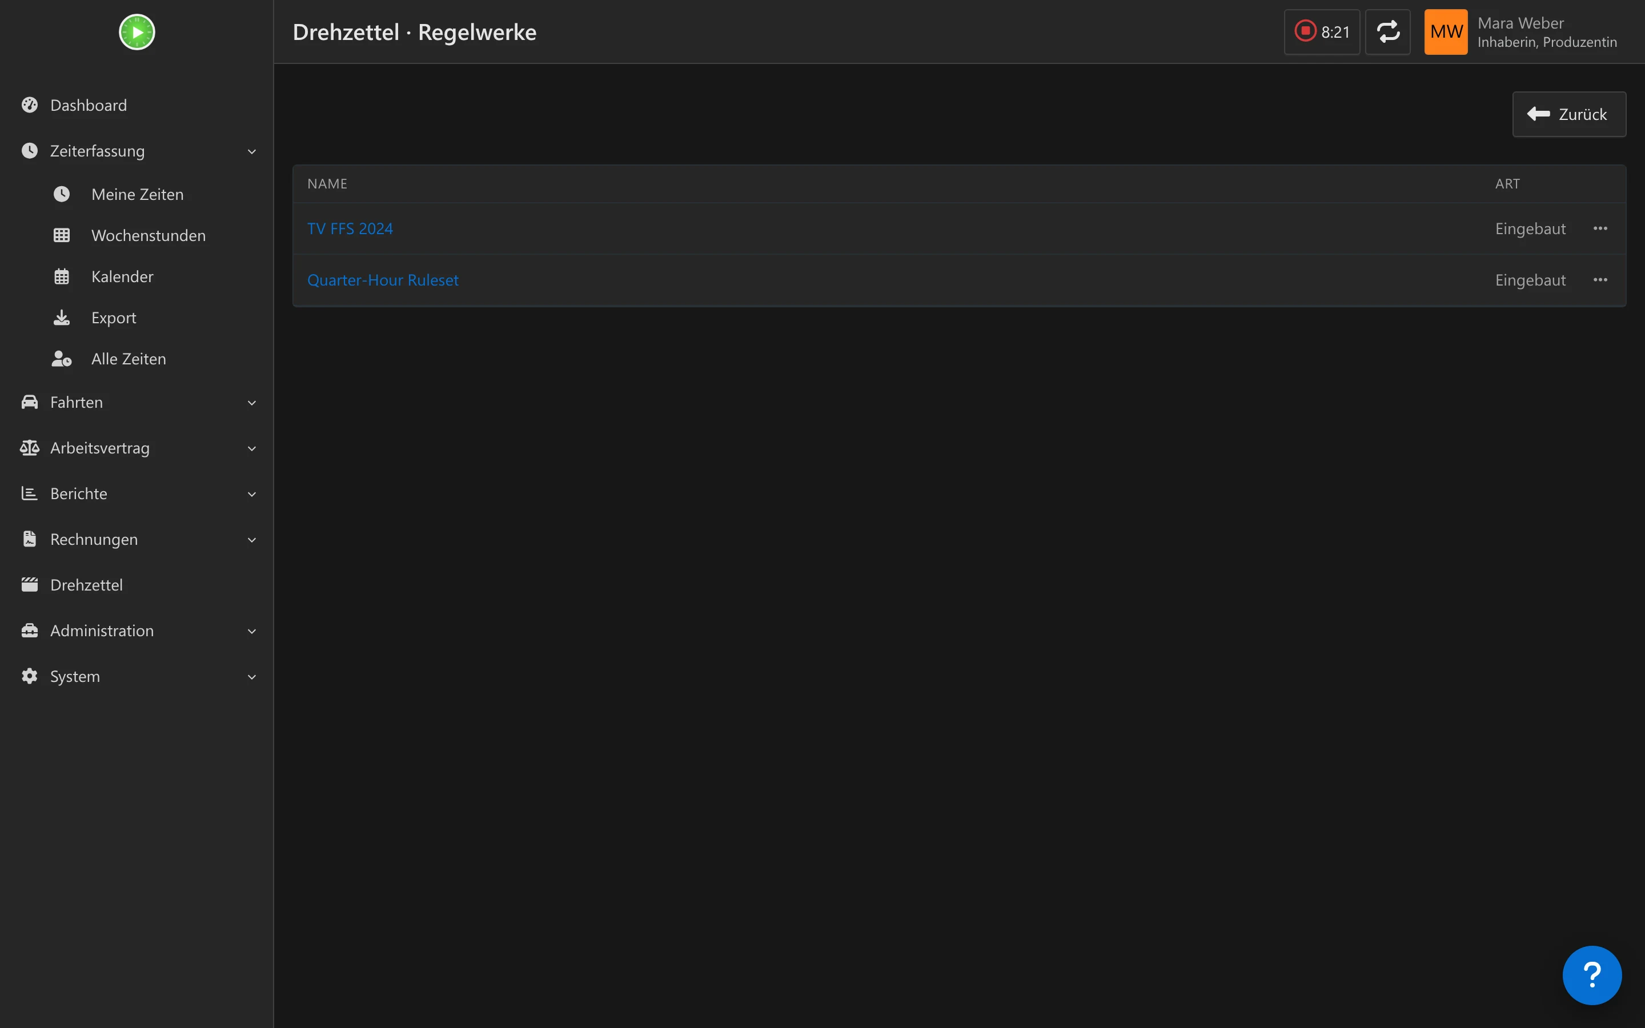Open the TV FFS 2024 ruleset link
1645x1028 pixels.
[350, 228]
